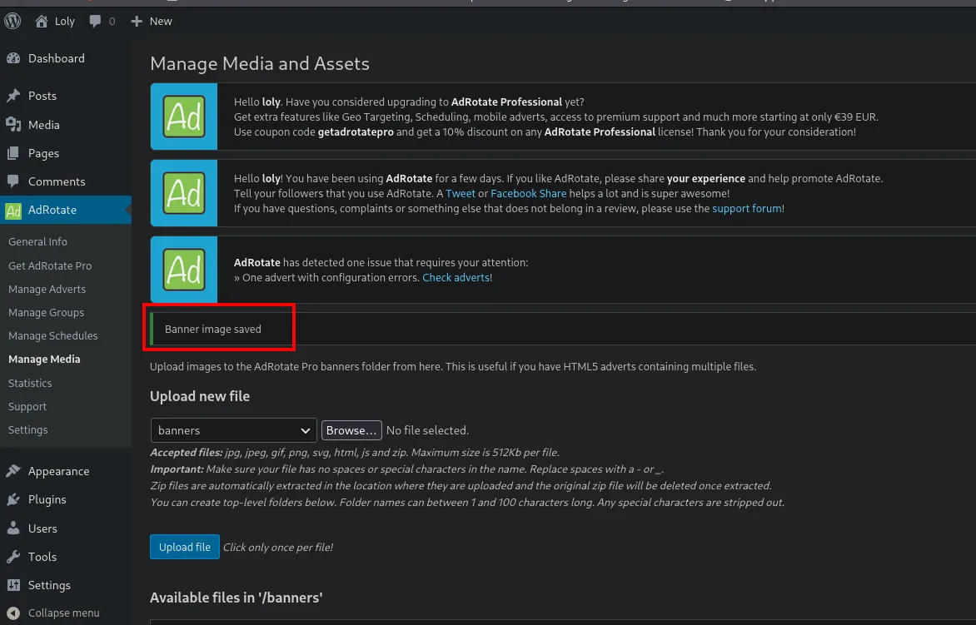
Task: Open the Plugins menu label
Action: click(x=47, y=499)
